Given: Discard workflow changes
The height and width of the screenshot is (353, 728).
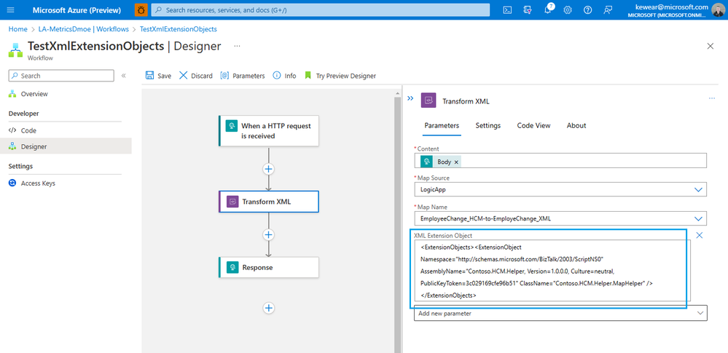Looking at the screenshot, I should click(x=195, y=76).
